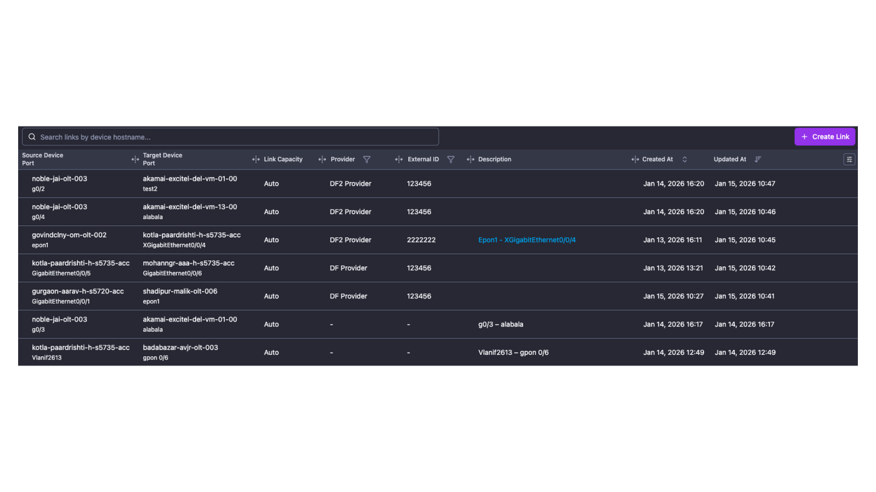Click the Provider column header label
This screenshot has width=876, height=492.
click(343, 159)
